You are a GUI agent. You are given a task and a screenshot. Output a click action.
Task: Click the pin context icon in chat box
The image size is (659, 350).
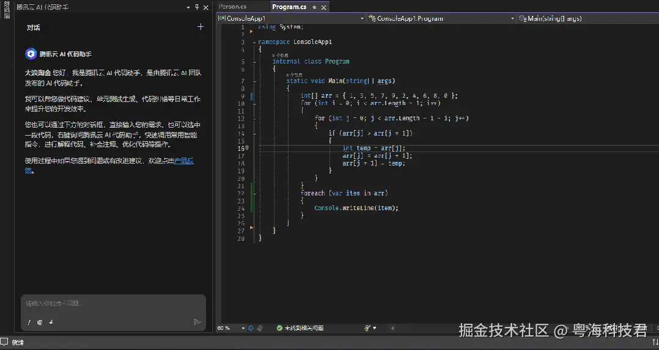[x=51, y=323]
